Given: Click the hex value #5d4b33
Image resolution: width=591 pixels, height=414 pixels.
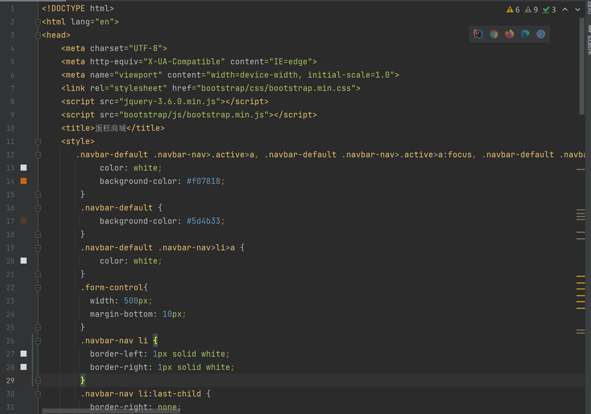Looking at the screenshot, I should coord(204,221).
